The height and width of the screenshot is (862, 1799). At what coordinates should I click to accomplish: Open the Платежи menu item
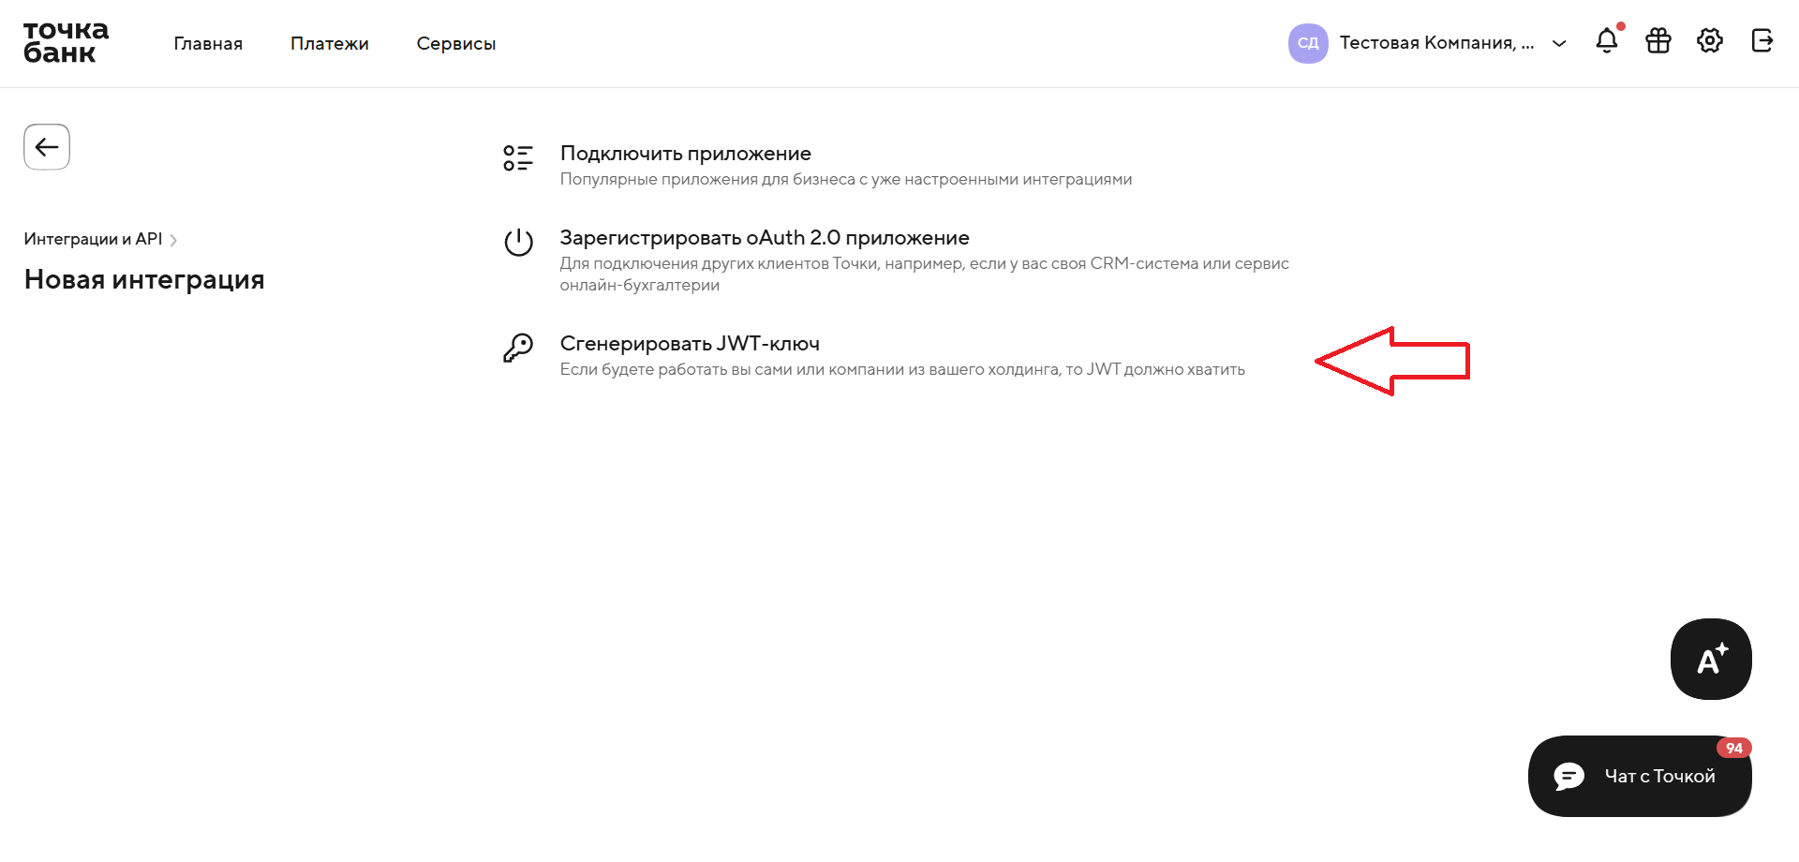[x=330, y=44]
